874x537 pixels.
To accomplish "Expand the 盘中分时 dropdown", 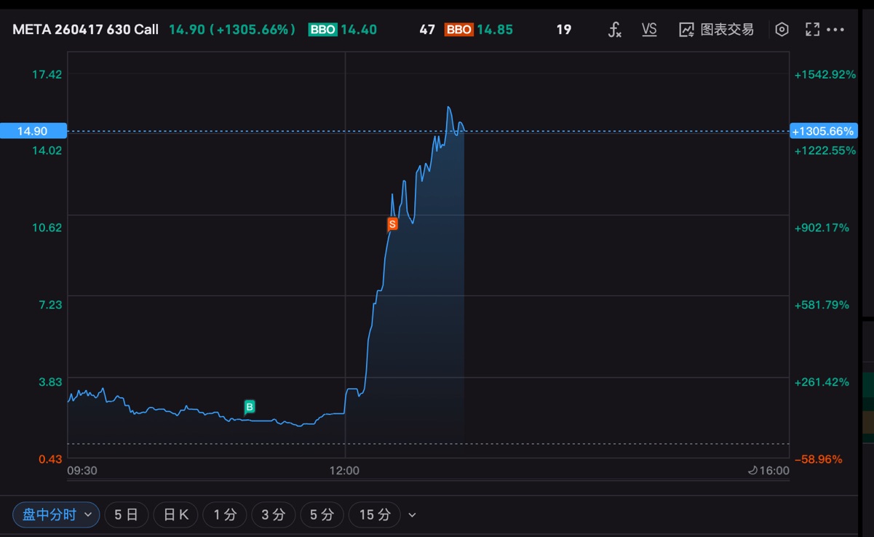I will (x=56, y=514).
